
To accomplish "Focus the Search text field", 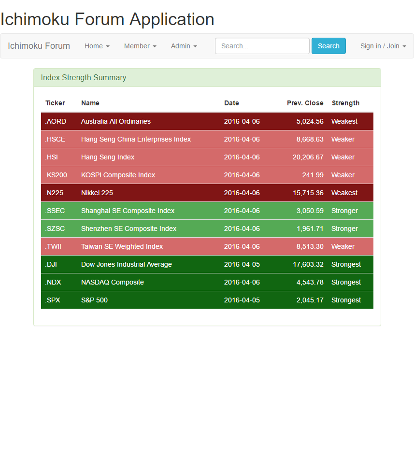I will click(262, 46).
